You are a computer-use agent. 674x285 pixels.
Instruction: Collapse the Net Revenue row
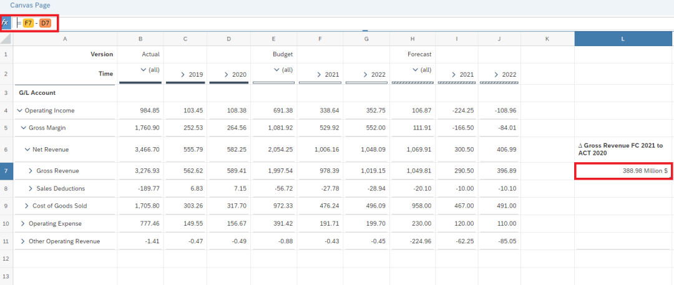[27, 150]
